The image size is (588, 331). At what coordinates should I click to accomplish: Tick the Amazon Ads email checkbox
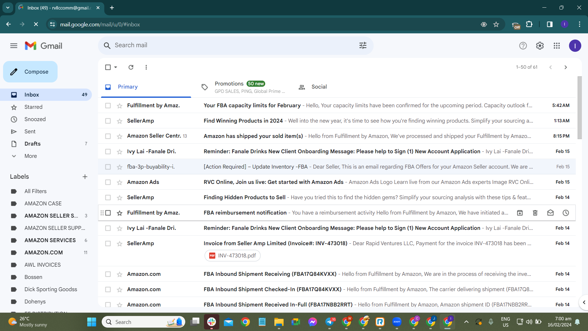[x=108, y=182]
